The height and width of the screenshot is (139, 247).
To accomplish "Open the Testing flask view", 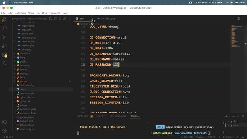I will [4, 63].
